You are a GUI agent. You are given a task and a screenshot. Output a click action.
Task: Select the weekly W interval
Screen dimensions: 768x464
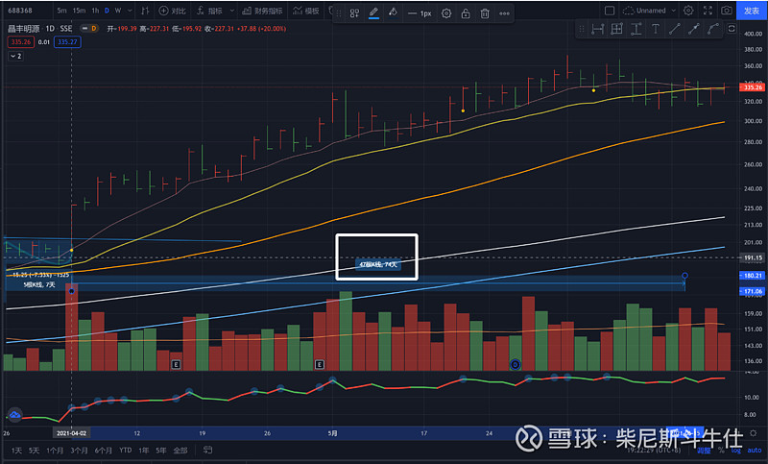(x=118, y=11)
